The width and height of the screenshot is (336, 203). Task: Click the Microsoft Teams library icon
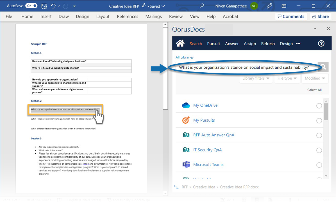[x=186, y=165]
